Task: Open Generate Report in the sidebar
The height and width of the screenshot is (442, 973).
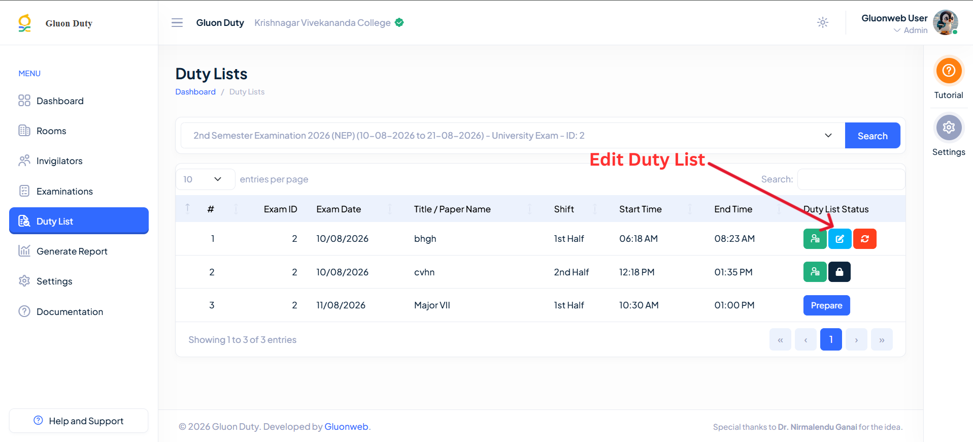Action: coord(79,251)
